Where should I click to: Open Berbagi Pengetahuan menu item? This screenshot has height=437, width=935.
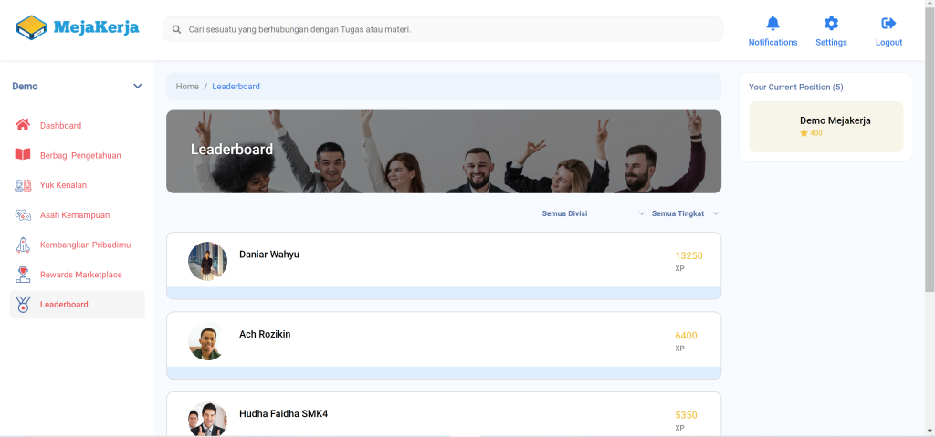click(x=77, y=155)
